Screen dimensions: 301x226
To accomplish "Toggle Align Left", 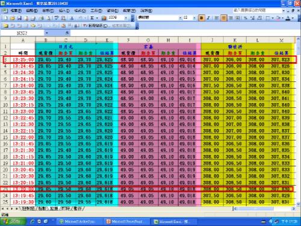I will (x=216, y=18).
